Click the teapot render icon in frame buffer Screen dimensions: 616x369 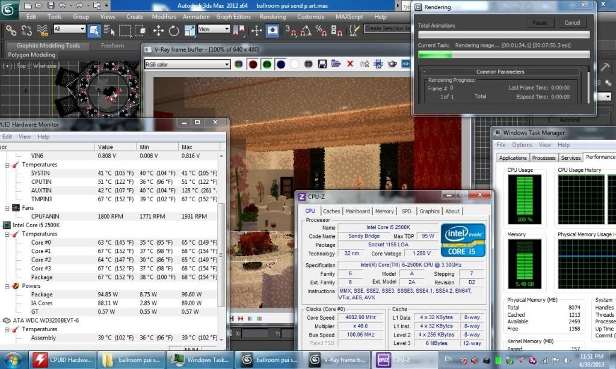[392, 64]
